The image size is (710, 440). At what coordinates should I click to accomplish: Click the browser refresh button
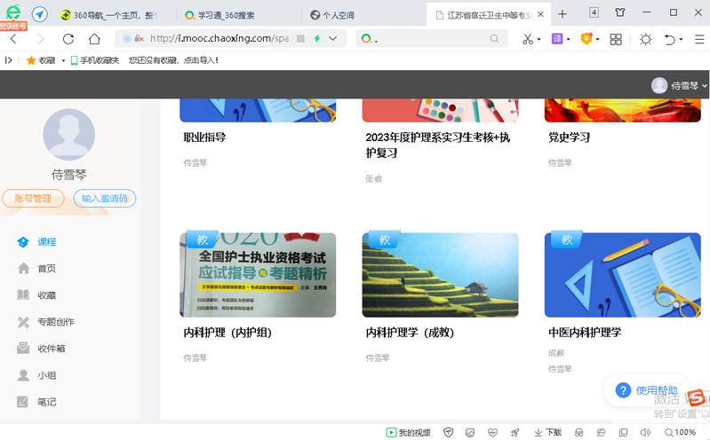point(68,39)
